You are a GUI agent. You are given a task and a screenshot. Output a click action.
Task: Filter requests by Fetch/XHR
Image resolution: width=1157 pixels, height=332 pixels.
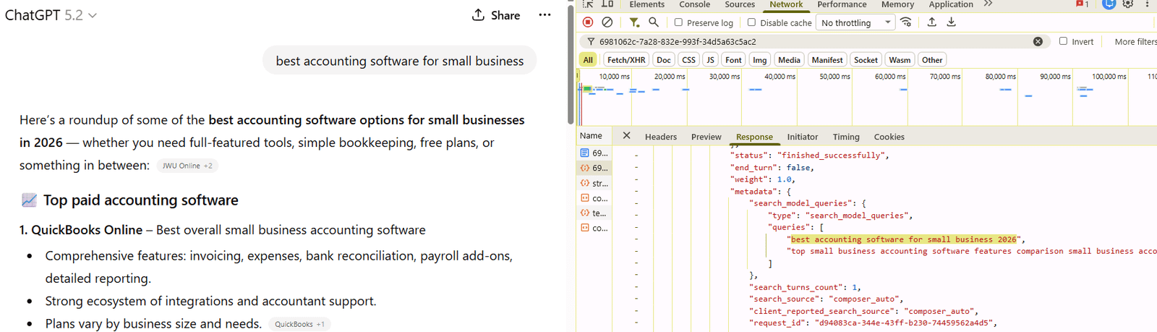point(626,60)
